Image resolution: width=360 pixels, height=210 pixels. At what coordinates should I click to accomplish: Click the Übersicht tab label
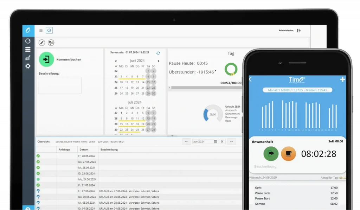44,141
